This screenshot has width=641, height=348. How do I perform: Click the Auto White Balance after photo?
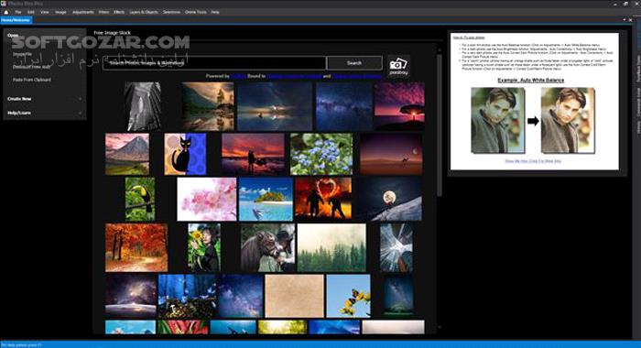click(x=567, y=121)
